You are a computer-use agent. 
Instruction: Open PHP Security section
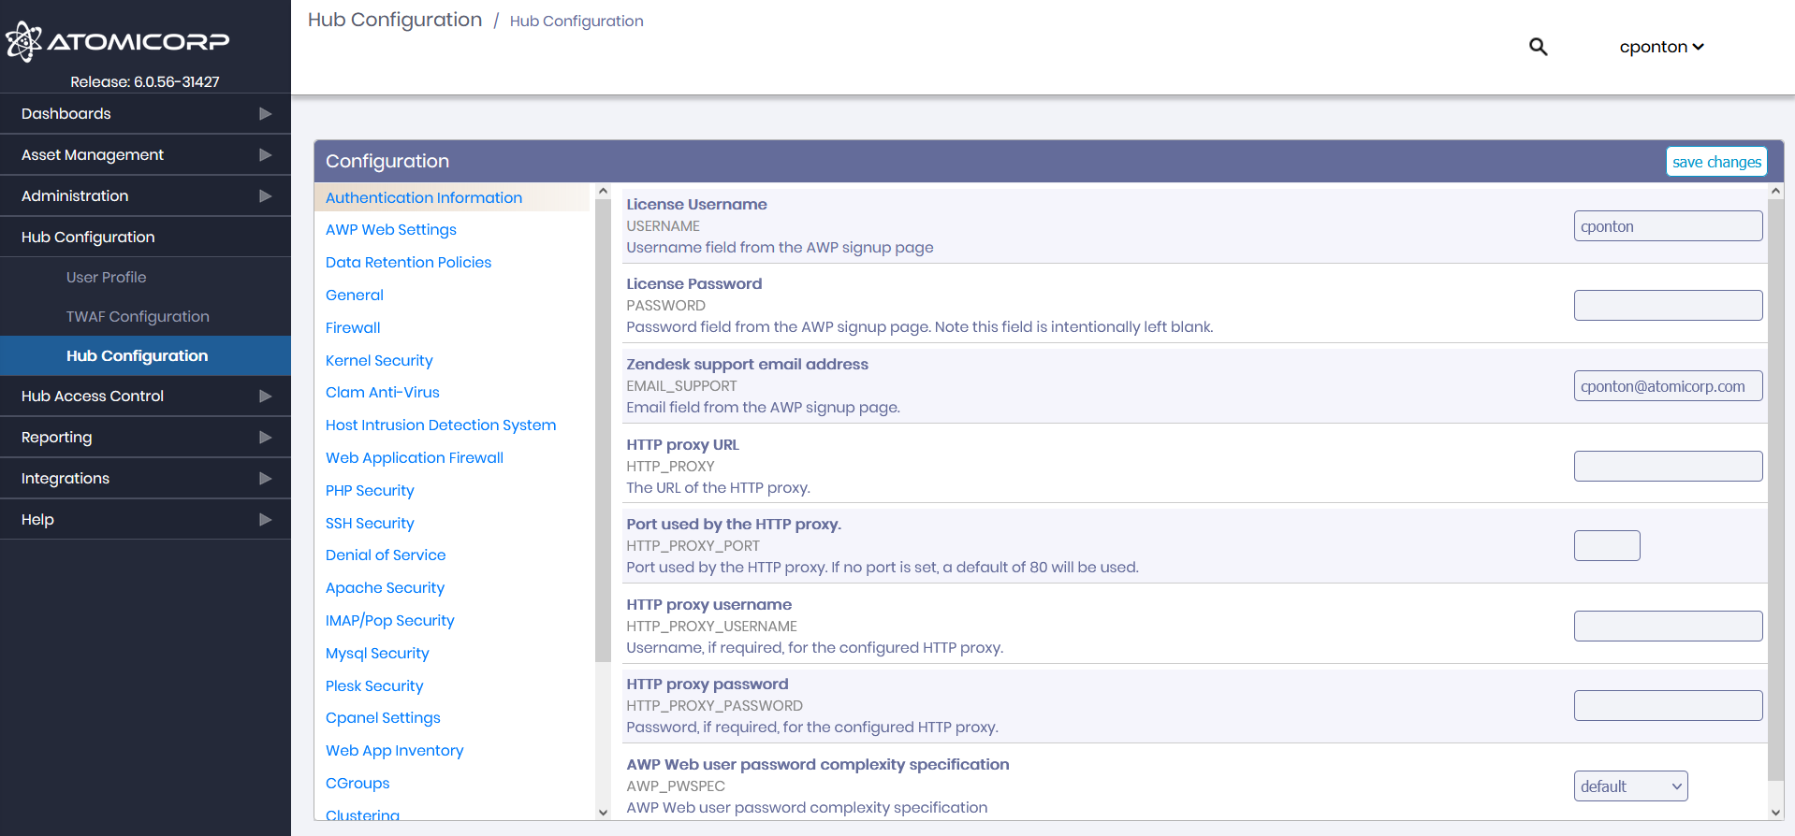point(370,491)
